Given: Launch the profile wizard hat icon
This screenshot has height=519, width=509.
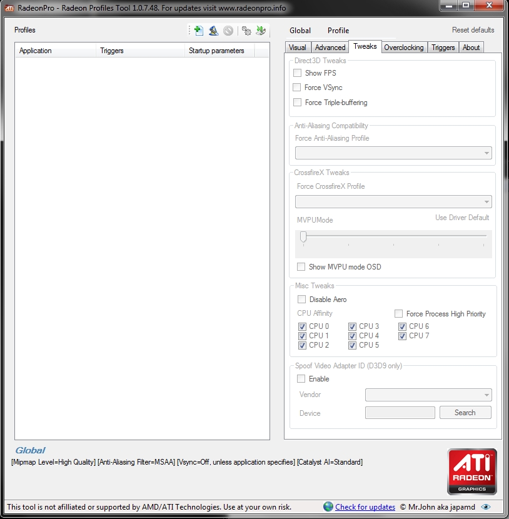Looking at the screenshot, I should [213, 31].
